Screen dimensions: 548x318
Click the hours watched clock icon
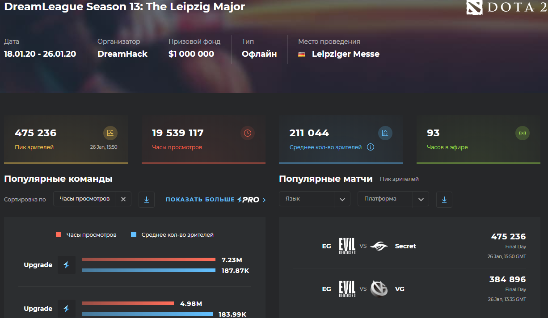[x=248, y=133]
